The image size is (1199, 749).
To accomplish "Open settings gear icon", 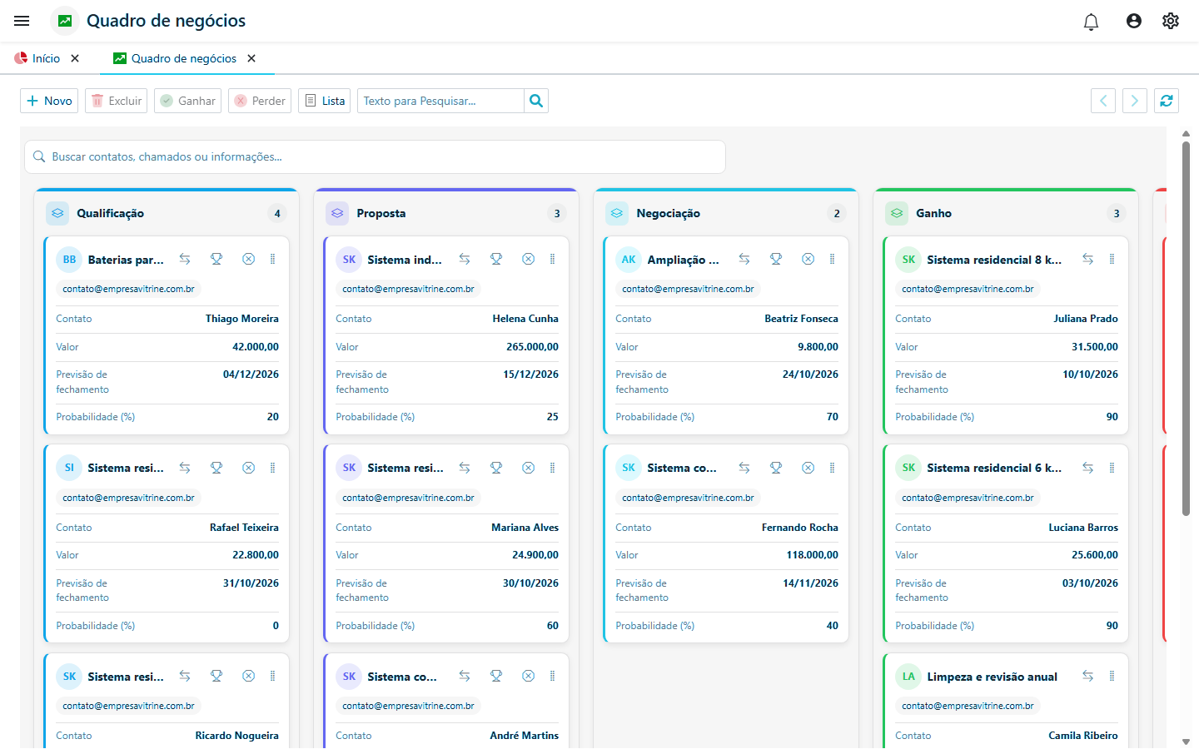I will click(x=1171, y=21).
